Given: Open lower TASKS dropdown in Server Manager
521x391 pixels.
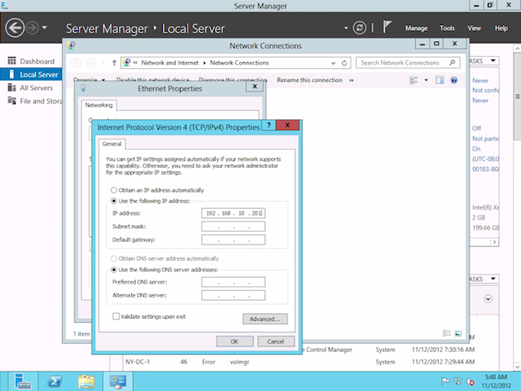Looking at the screenshot, I should coord(493,279).
